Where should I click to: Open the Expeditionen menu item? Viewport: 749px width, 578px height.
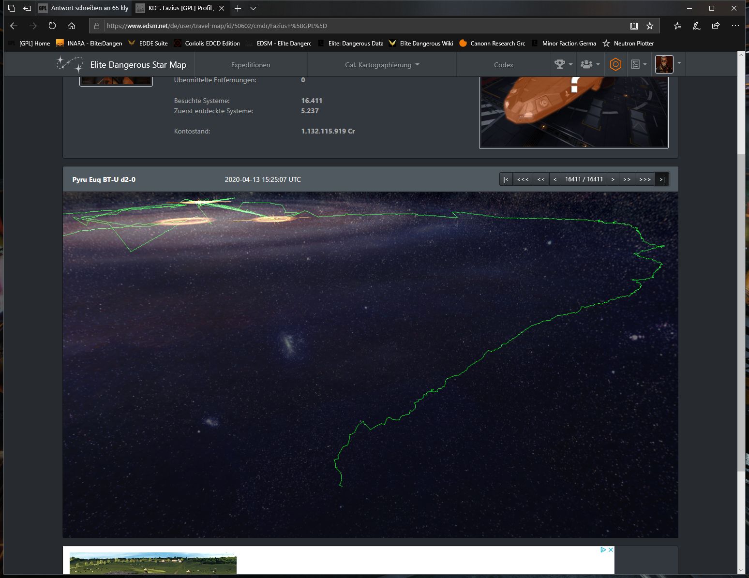click(250, 65)
